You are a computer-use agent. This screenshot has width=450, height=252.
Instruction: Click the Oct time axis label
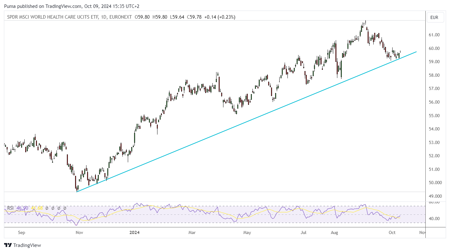392,233
